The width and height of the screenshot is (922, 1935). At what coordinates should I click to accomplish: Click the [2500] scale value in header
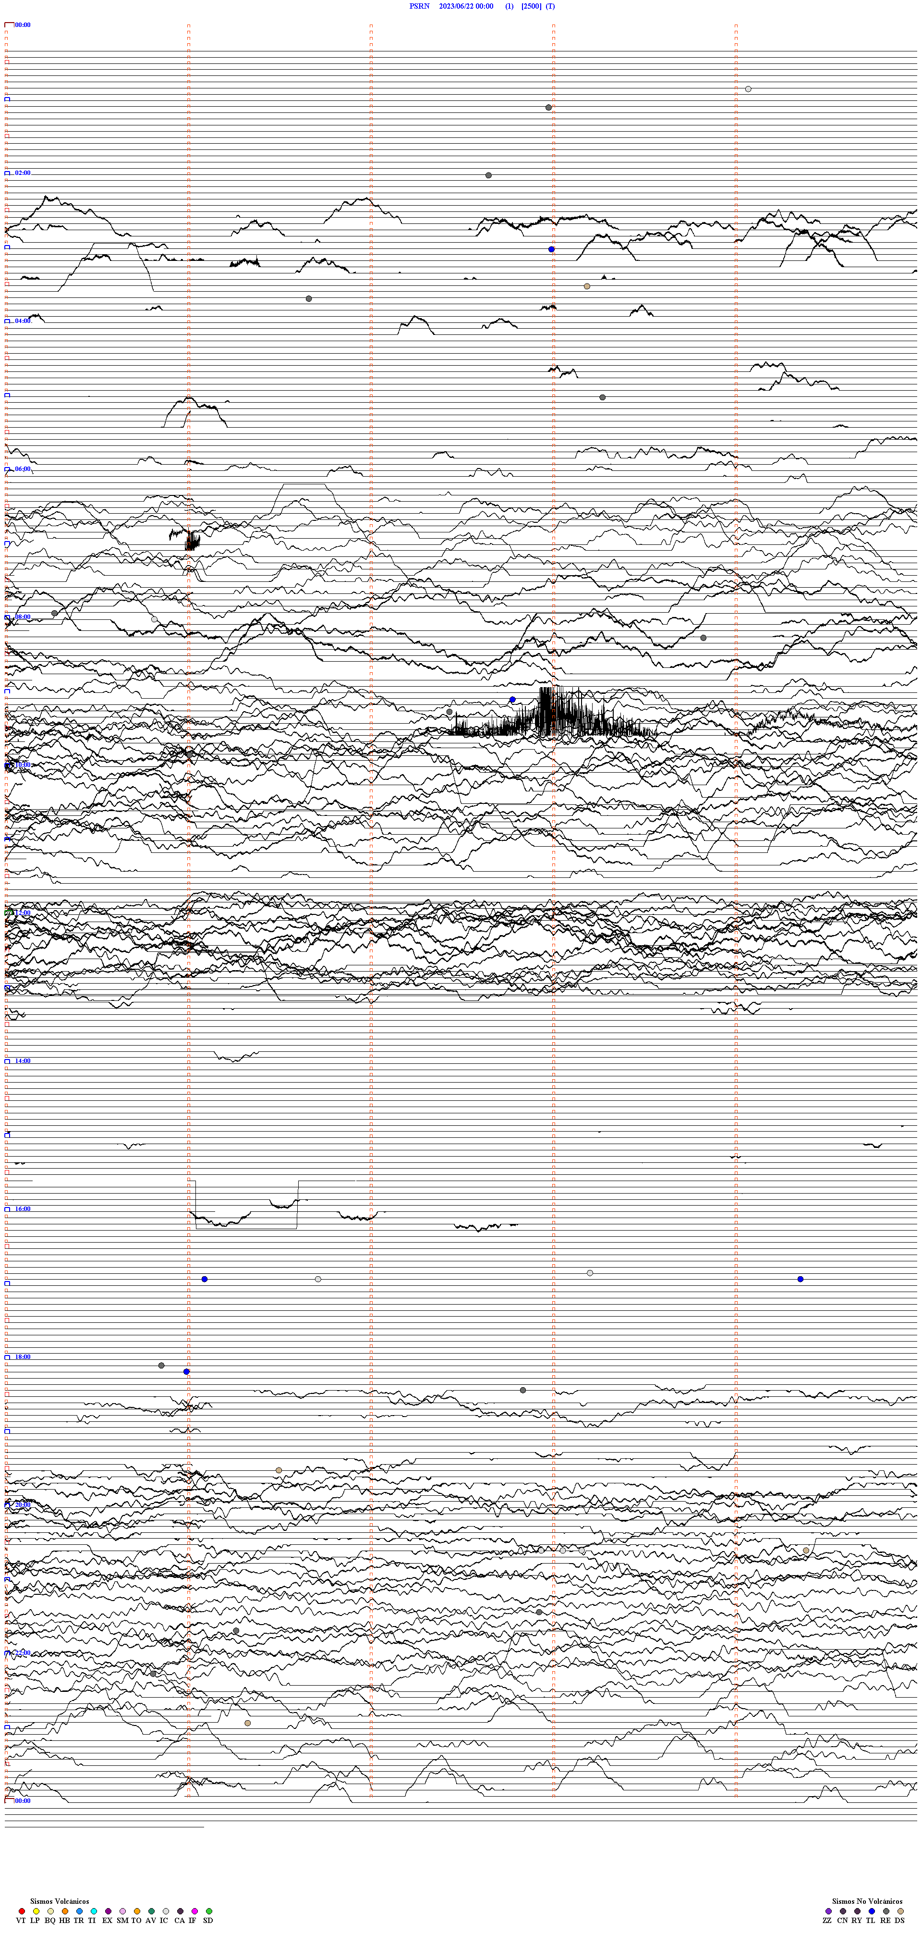532,6
